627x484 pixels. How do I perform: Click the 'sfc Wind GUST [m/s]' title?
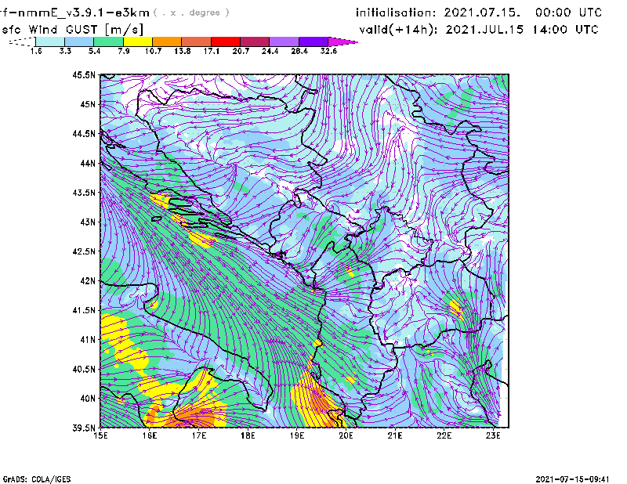(x=73, y=30)
